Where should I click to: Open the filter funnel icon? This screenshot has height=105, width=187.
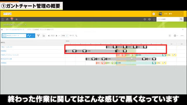point(38,36)
